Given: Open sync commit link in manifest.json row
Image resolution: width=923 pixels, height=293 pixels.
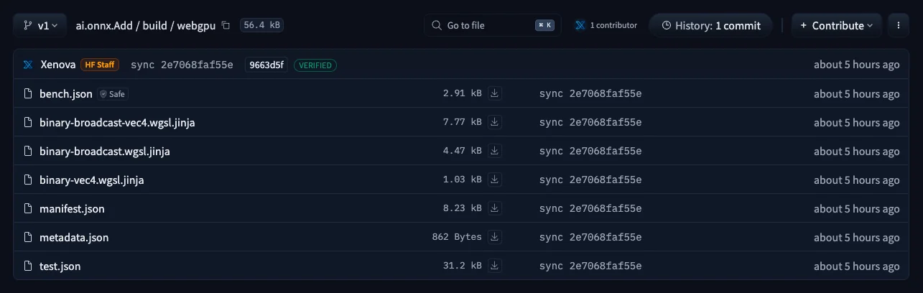Looking at the screenshot, I should pos(590,209).
